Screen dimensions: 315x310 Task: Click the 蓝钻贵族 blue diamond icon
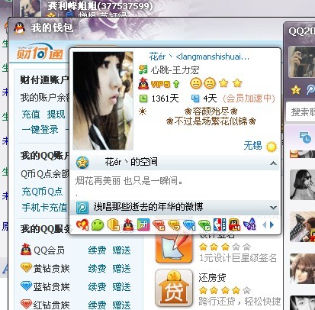[26, 286]
